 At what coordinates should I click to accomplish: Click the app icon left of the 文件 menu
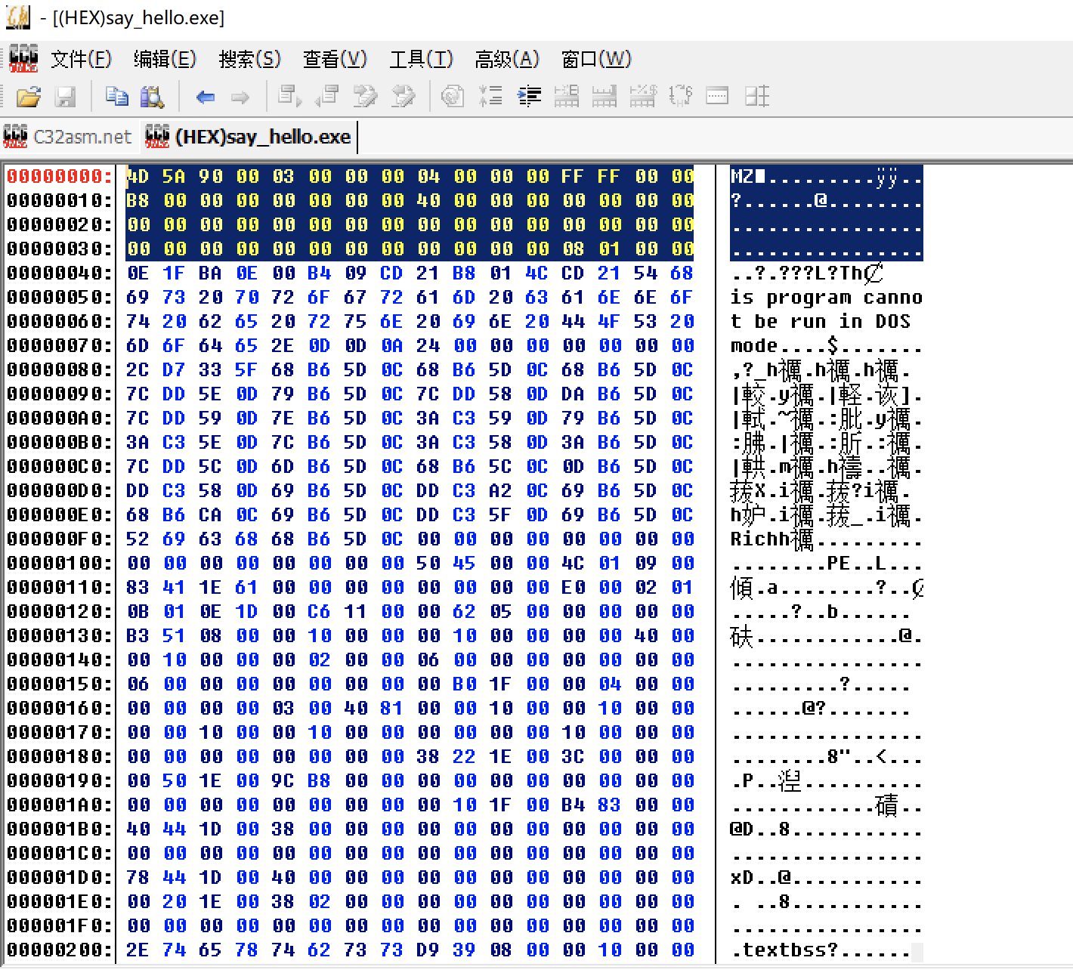click(x=23, y=58)
